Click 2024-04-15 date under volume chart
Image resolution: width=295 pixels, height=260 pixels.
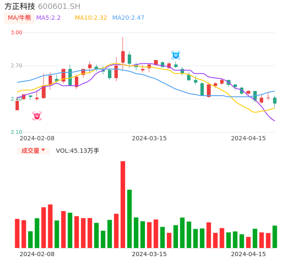(x=249, y=254)
